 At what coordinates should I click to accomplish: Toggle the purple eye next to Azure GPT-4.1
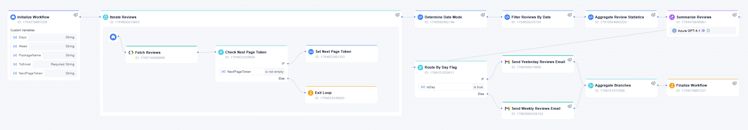pos(703,31)
